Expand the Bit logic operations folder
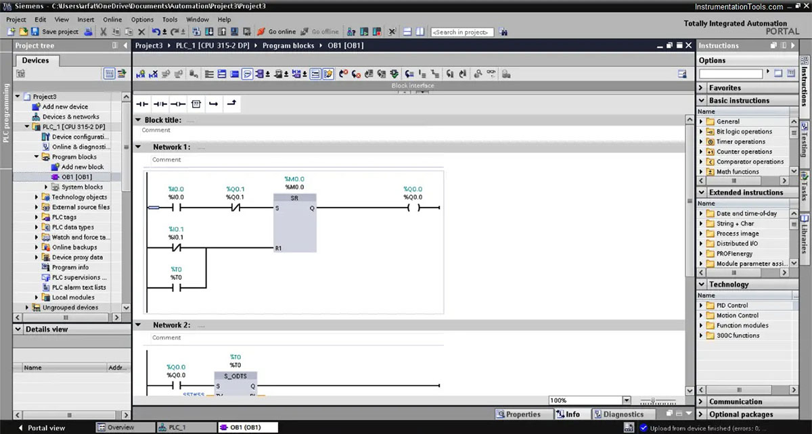812x434 pixels. coord(701,132)
